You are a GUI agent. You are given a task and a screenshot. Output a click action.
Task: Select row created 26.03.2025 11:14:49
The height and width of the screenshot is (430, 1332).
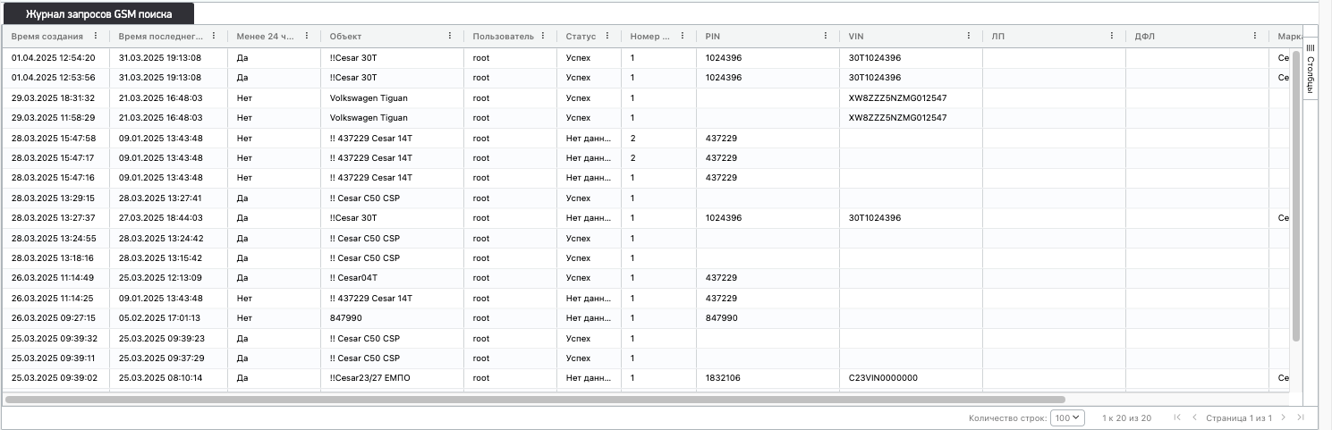tap(646, 277)
